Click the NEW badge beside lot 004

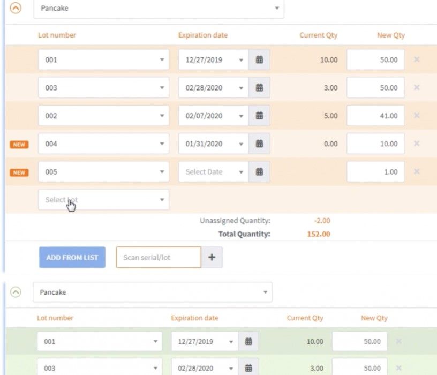(x=19, y=145)
